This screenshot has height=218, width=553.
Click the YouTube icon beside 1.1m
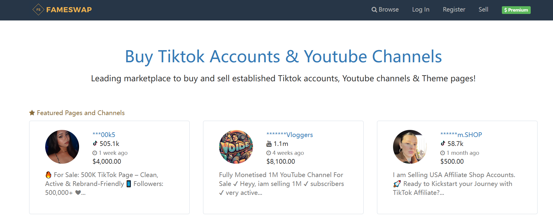pyautogui.click(x=269, y=144)
